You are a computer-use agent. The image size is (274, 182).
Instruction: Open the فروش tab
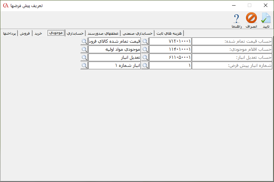(25, 33)
